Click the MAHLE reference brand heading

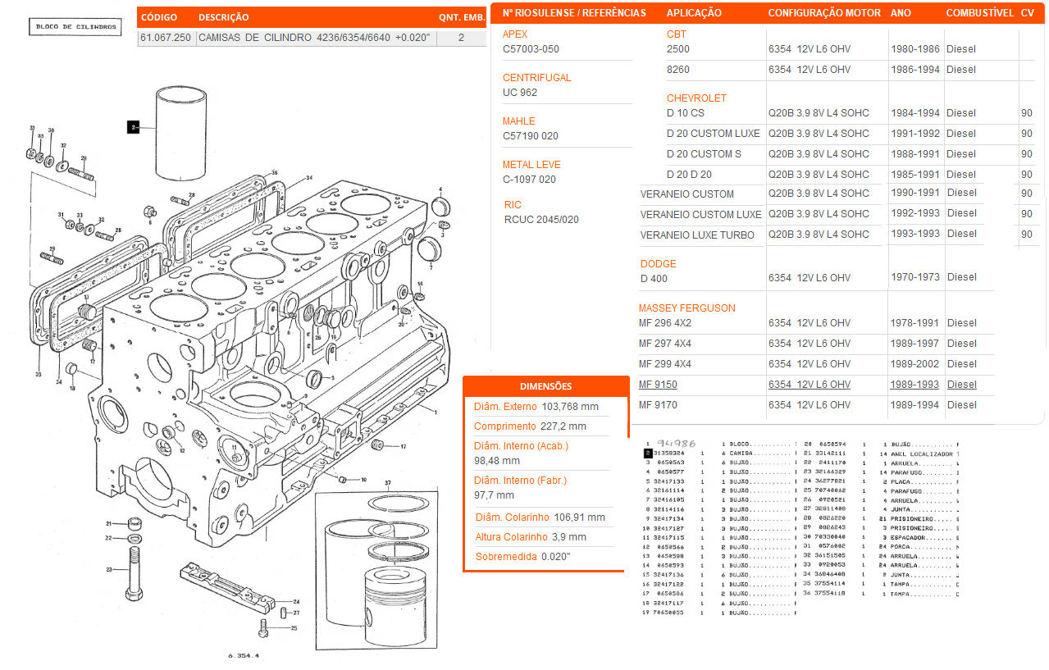click(518, 121)
